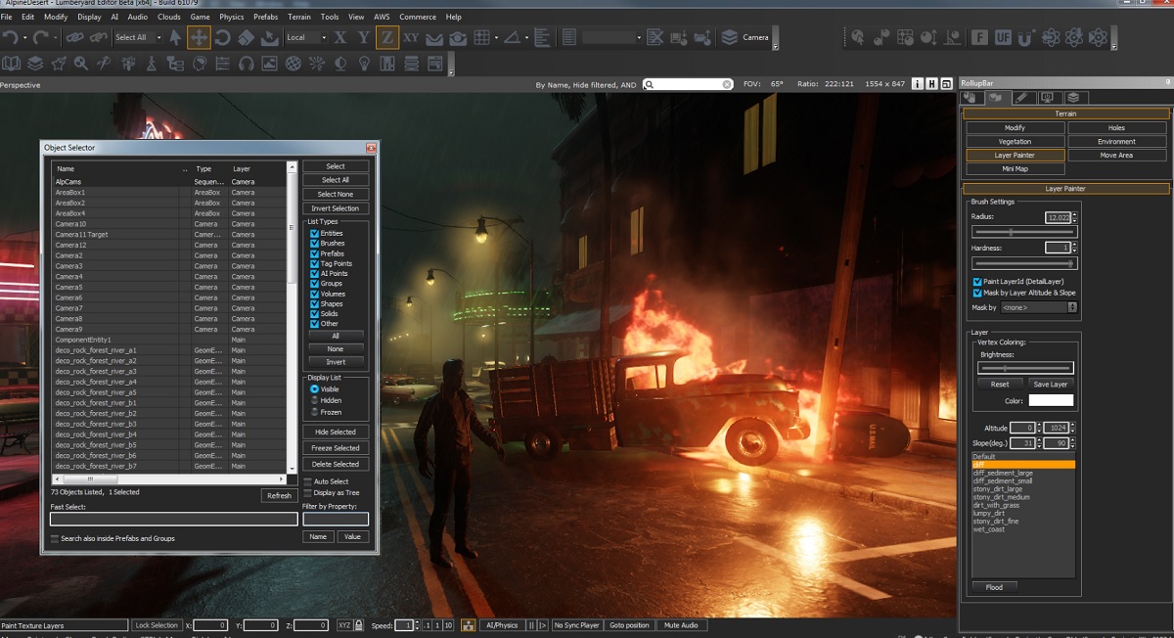Click the Undo arrow icon
Screen dimensions: 1174x638
pyautogui.click(x=11, y=37)
